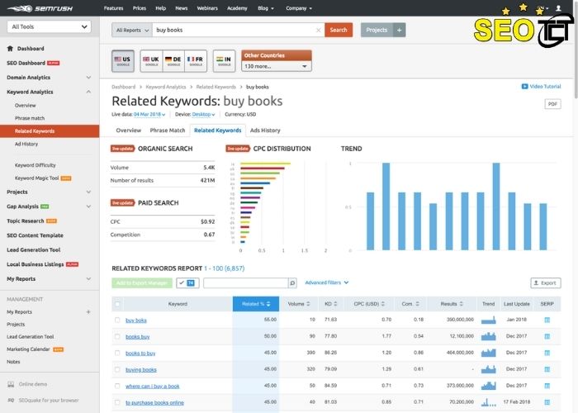The image size is (578, 413).
Task: Collapse Keyword Analytics section
Action: (88, 92)
